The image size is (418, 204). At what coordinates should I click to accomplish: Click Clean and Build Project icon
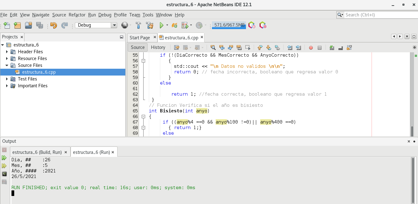(150, 25)
